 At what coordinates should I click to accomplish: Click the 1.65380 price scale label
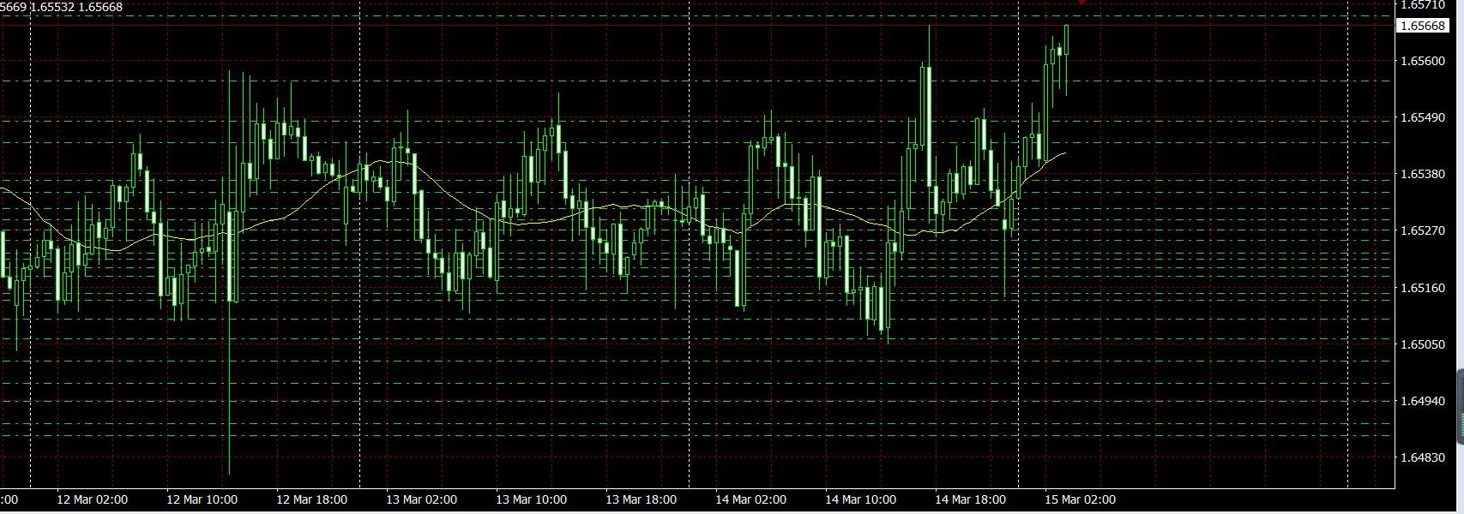point(1422,174)
